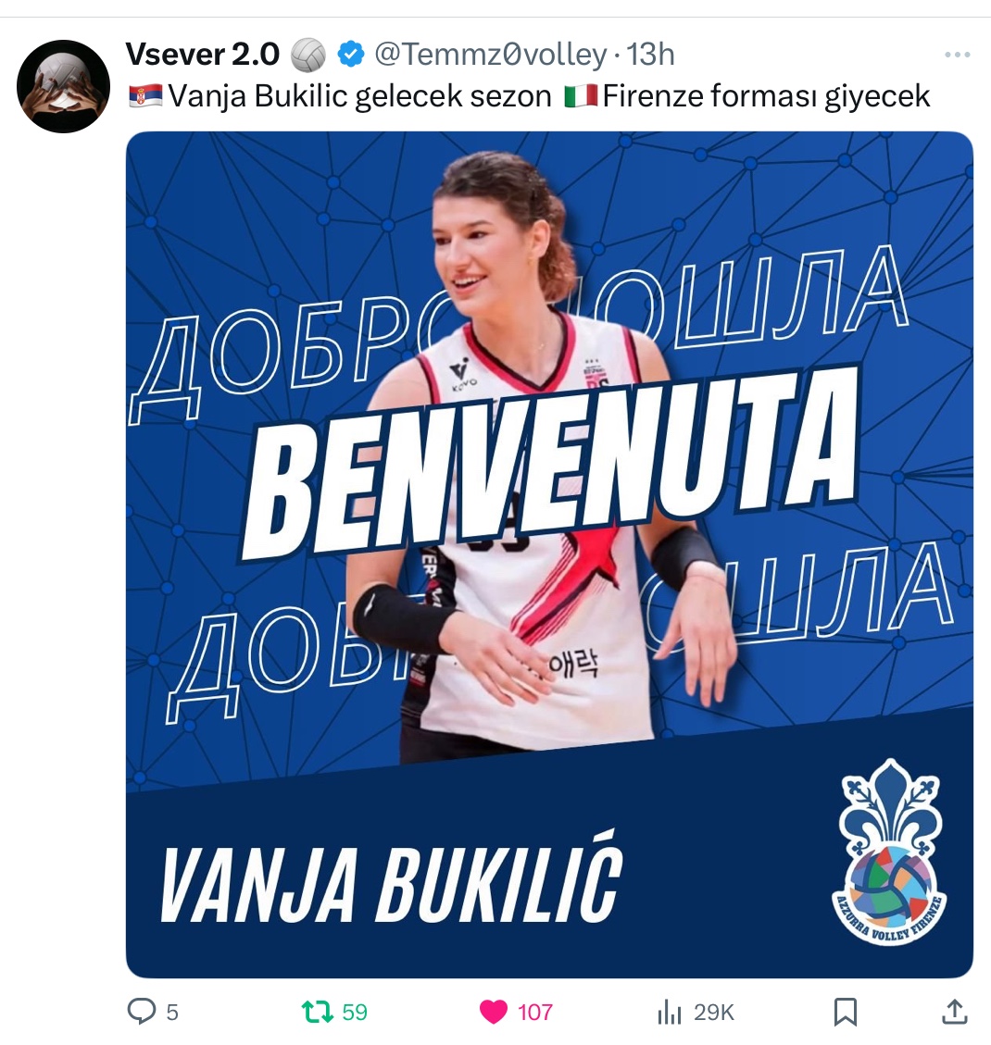This screenshot has width=991, height=1045.
Task: Open the @Temmz0volley handle link
Action: (490, 54)
